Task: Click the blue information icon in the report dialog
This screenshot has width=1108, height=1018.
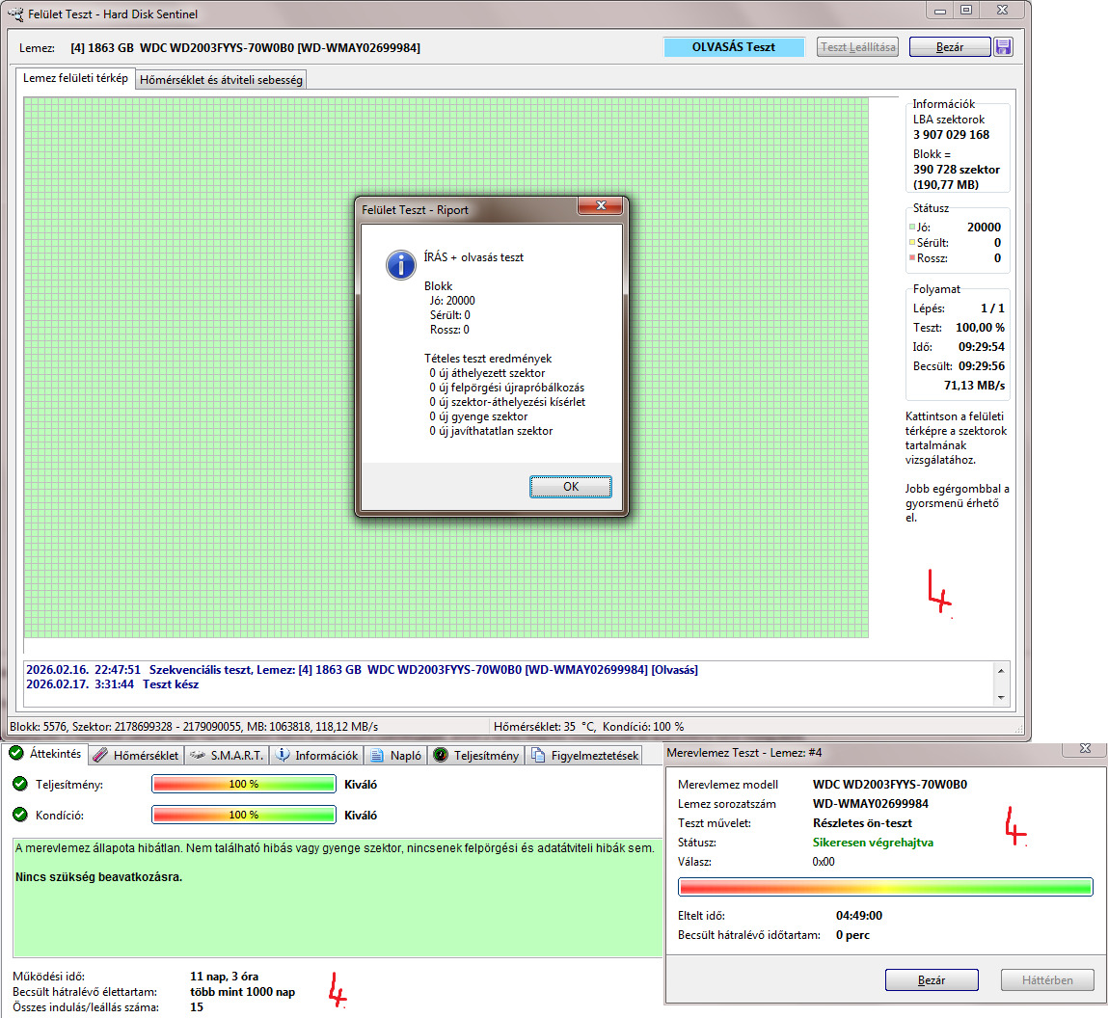Action: pos(400,265)
